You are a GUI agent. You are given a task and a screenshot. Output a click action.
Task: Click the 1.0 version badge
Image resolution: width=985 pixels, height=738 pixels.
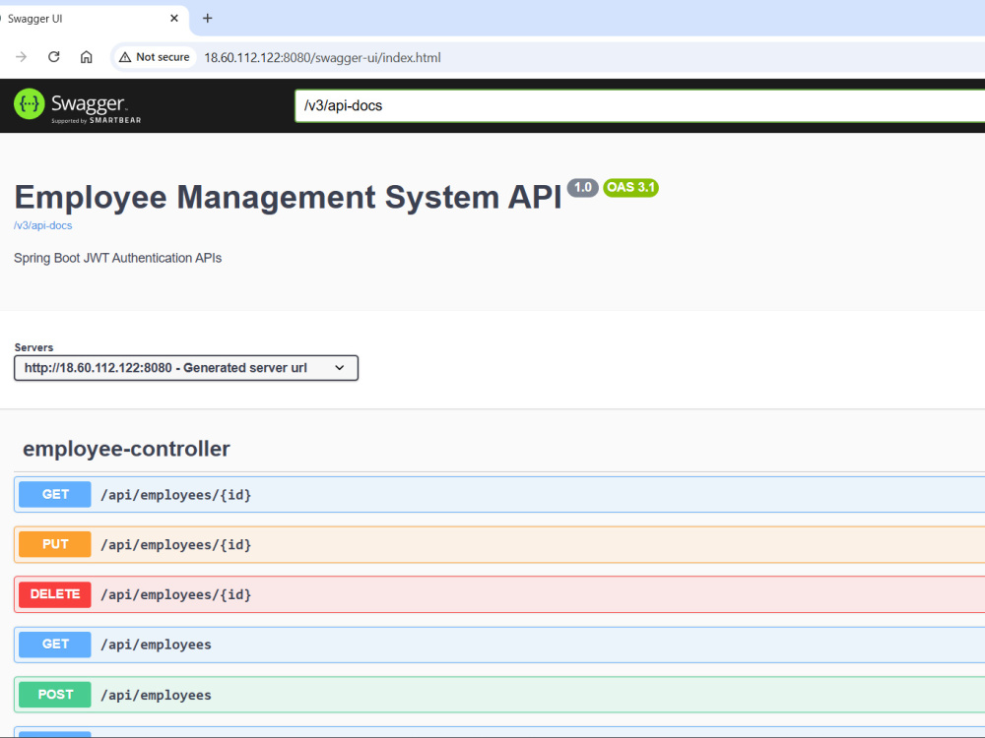pyautogui.click(x=582, y=187)
